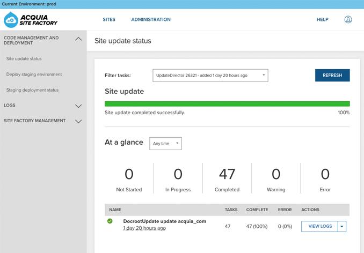Open the Sites menu
Image resolution: width=364 pixels, height=253 pixels.
tap(109, 20)
